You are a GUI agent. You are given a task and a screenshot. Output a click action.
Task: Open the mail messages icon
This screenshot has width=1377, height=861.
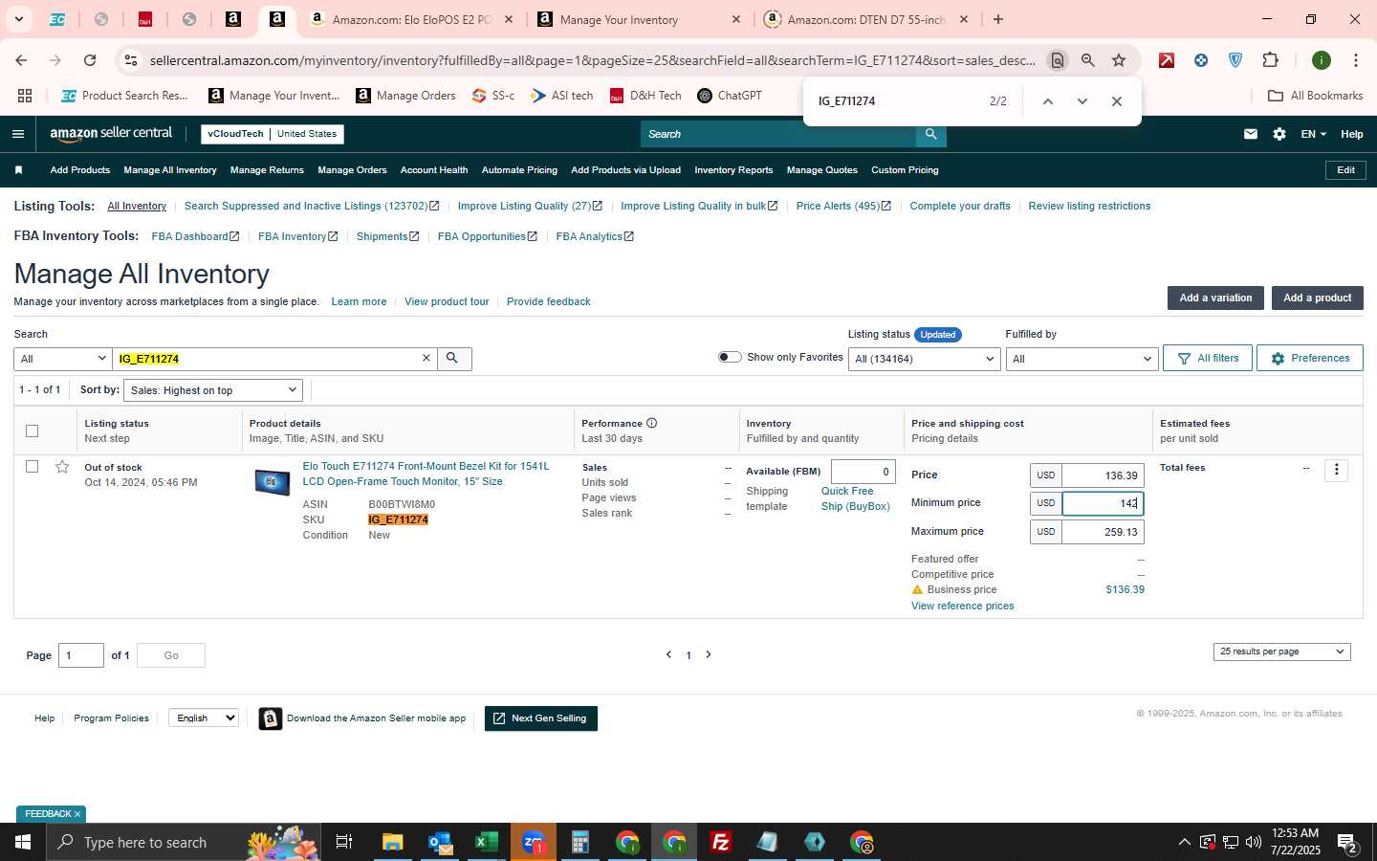pyautogui.click(x=1251, y=134)
